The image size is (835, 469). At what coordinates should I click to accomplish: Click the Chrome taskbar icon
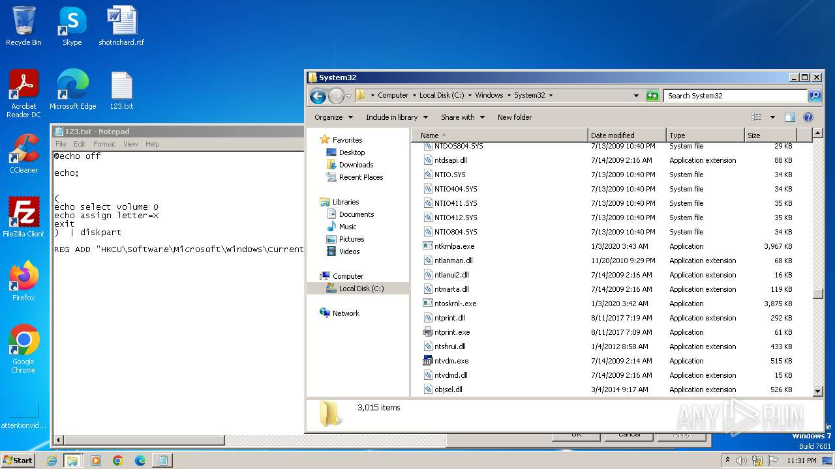tap(118, 461)
